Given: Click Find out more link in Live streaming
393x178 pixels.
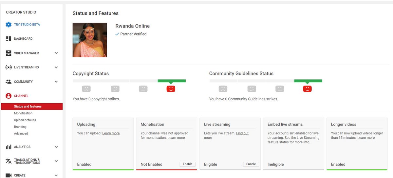Looking at the screenshot, I should click(226, 136).
